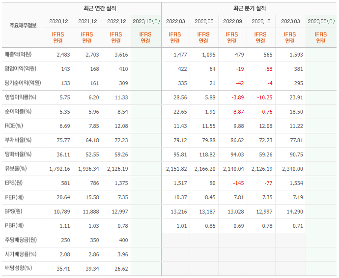Viewport: 339px width, 278px height.
Task: Select the '당기순이익(억원)' row label
Action: (x=23, y=83)
